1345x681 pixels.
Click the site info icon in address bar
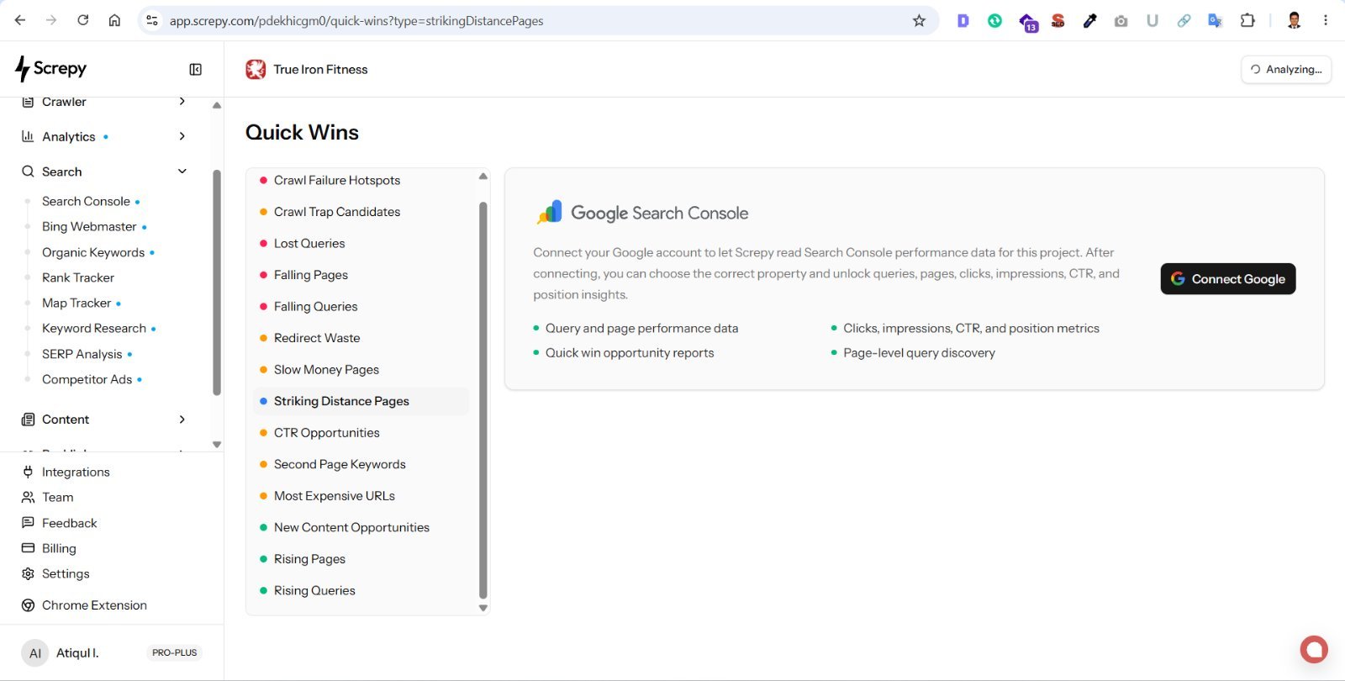[x=152, y=20]
